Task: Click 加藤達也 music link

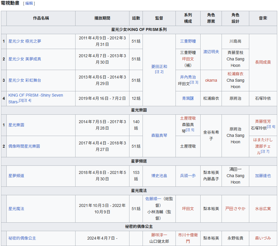Action: tap(263, 176)
